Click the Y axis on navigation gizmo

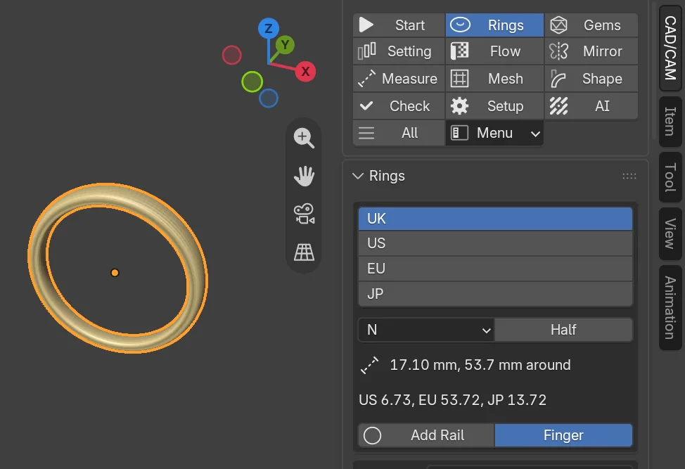click(286, 45)
